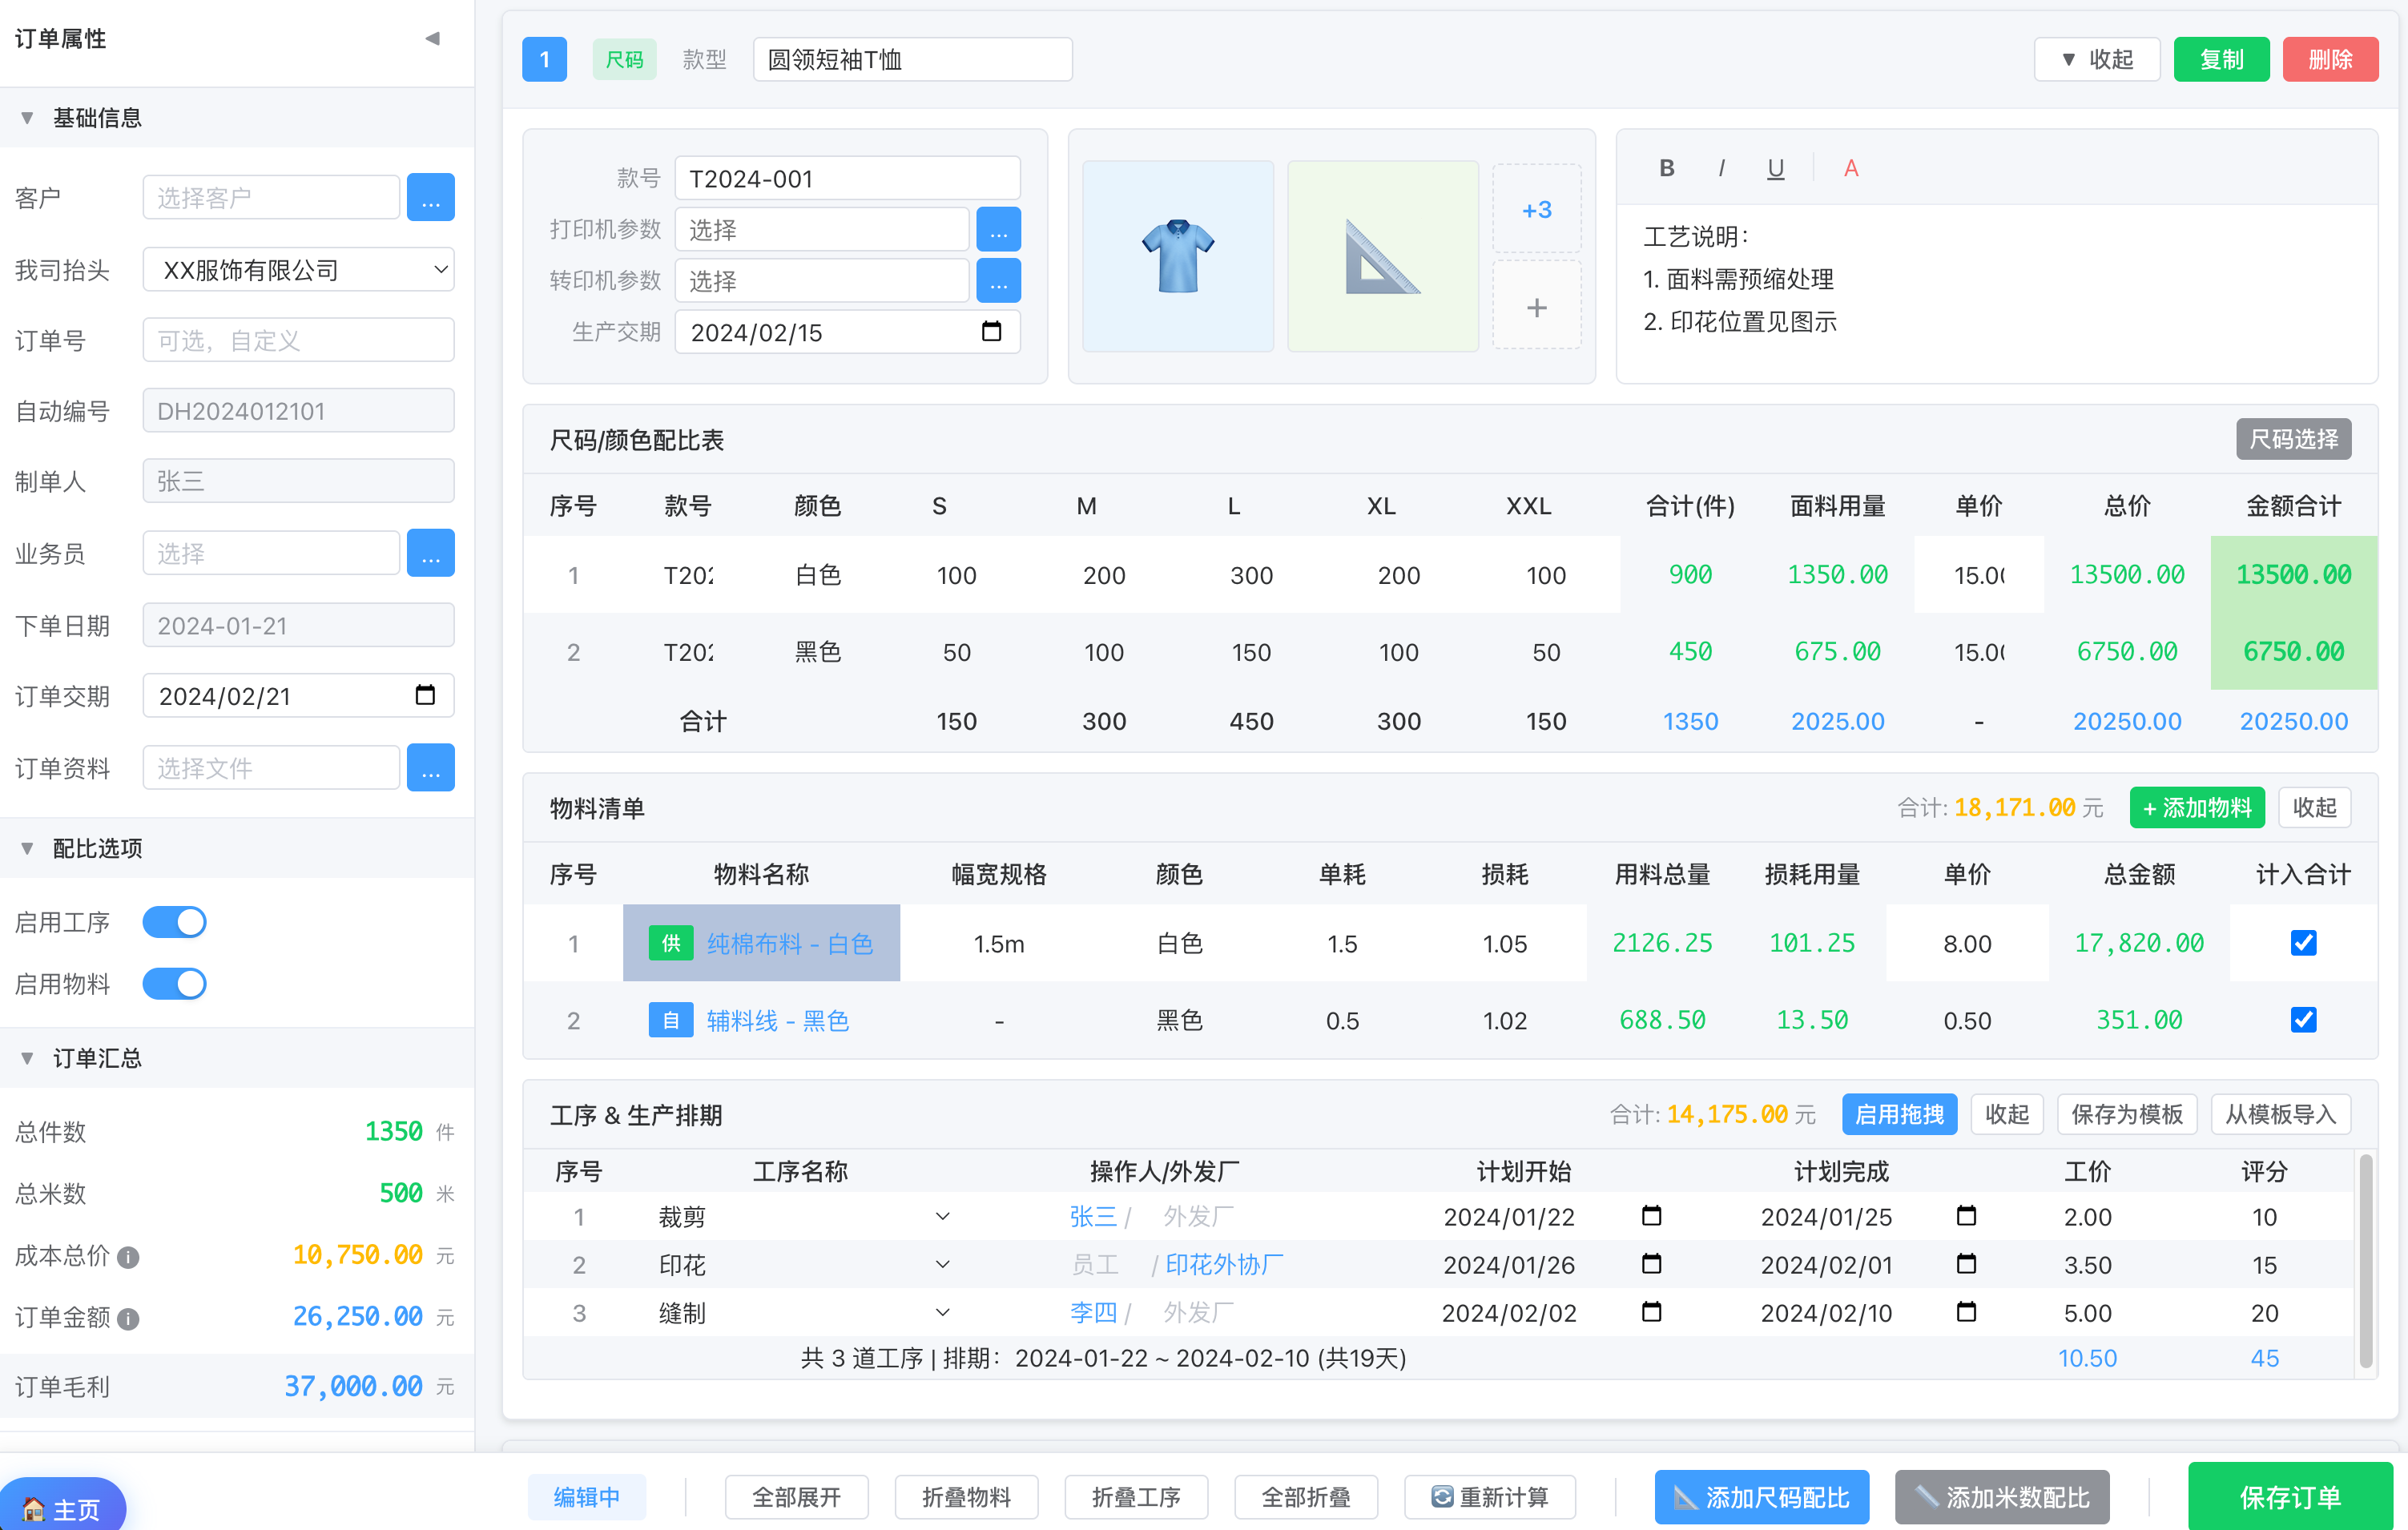Apply underline in the craft description toolbar
The height and width of the screenshot is (1530, 2408).
point(1776,167)
